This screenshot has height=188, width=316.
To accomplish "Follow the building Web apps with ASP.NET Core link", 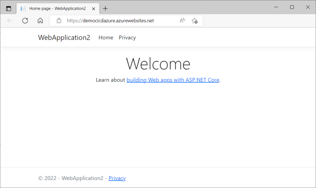I will click(x=173, y=80).
